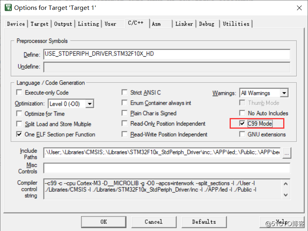308x231 pixels.
Task: Open the Output tab
Action: pyautogui.click(x=63, y=24)
